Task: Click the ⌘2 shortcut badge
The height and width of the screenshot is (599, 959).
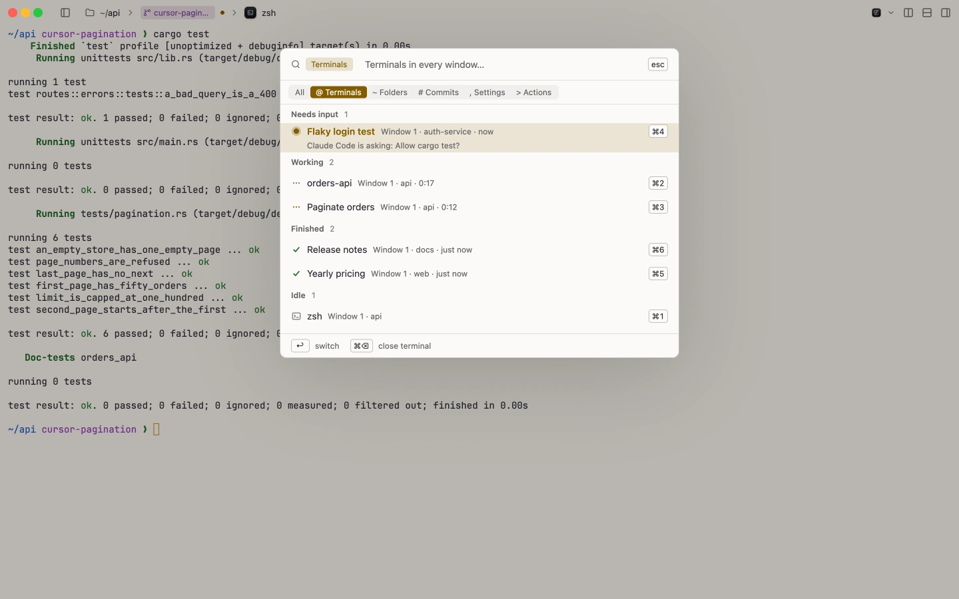Action: (x=658, y=183)
